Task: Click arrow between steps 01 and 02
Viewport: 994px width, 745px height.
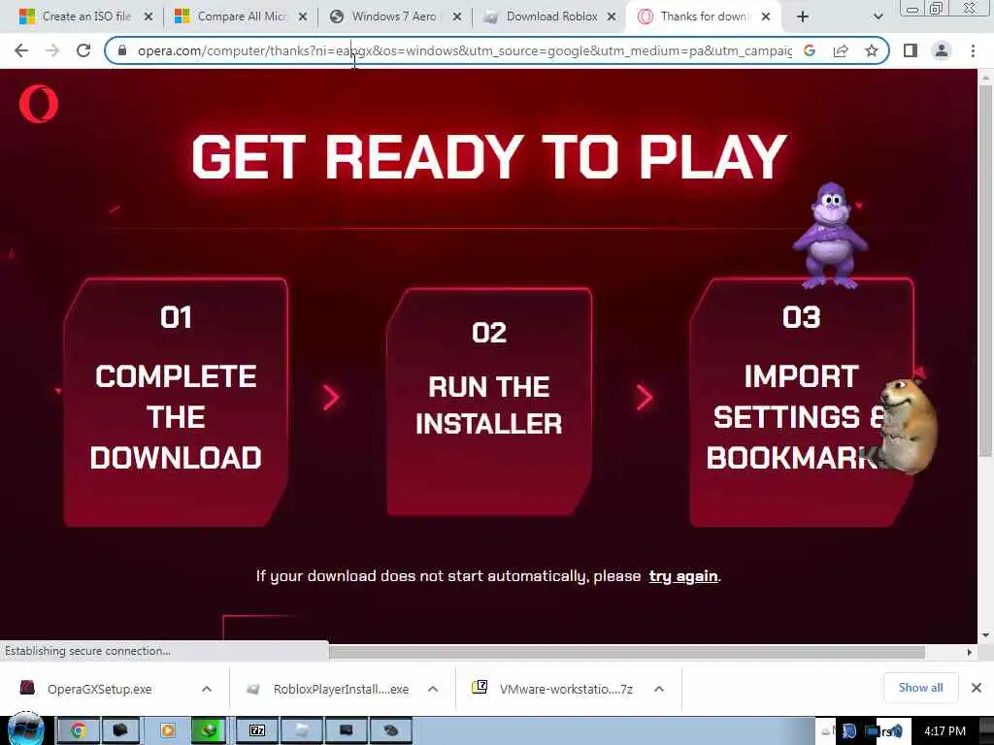Action: click(x=331, y=397)
